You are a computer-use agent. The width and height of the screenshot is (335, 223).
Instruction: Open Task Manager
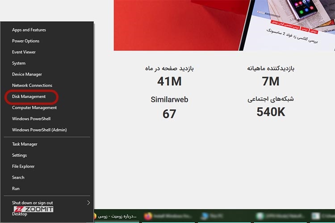(25, 144)
